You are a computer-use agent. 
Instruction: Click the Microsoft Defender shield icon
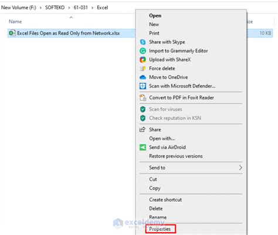[143, 86]
